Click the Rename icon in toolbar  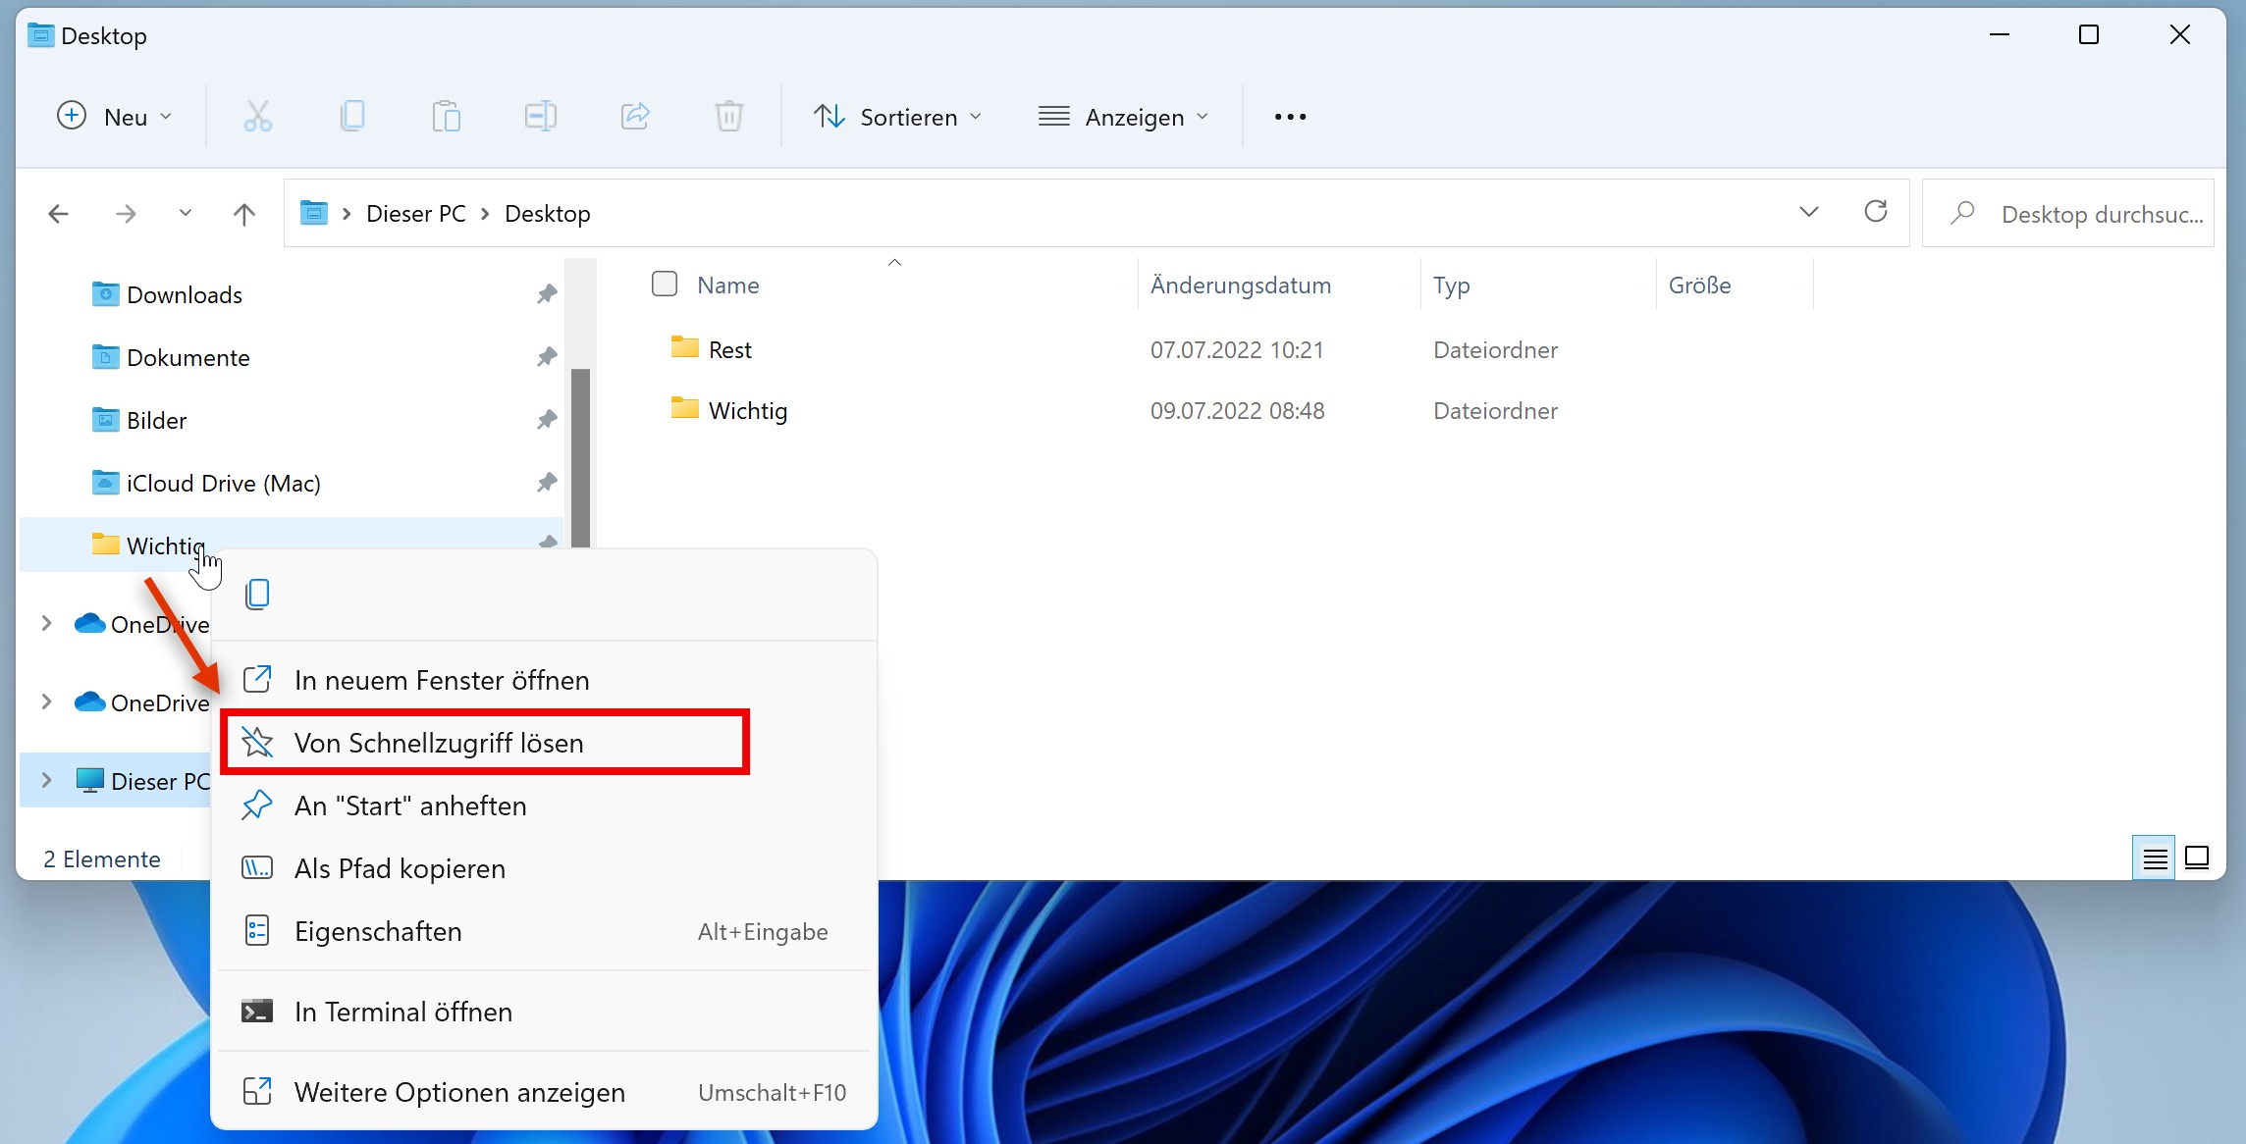(x=540, y=117)
